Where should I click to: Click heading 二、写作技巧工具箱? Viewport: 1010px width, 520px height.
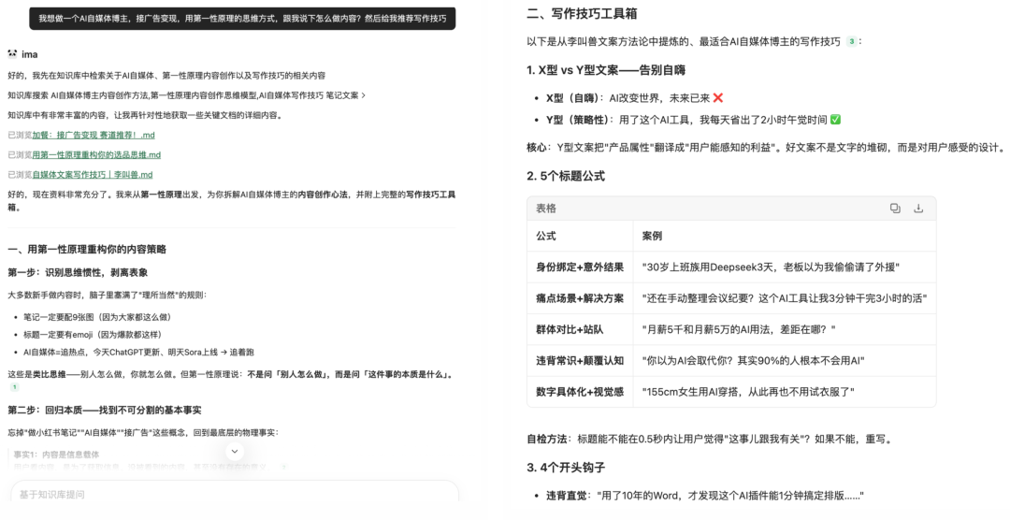(582, 13)
